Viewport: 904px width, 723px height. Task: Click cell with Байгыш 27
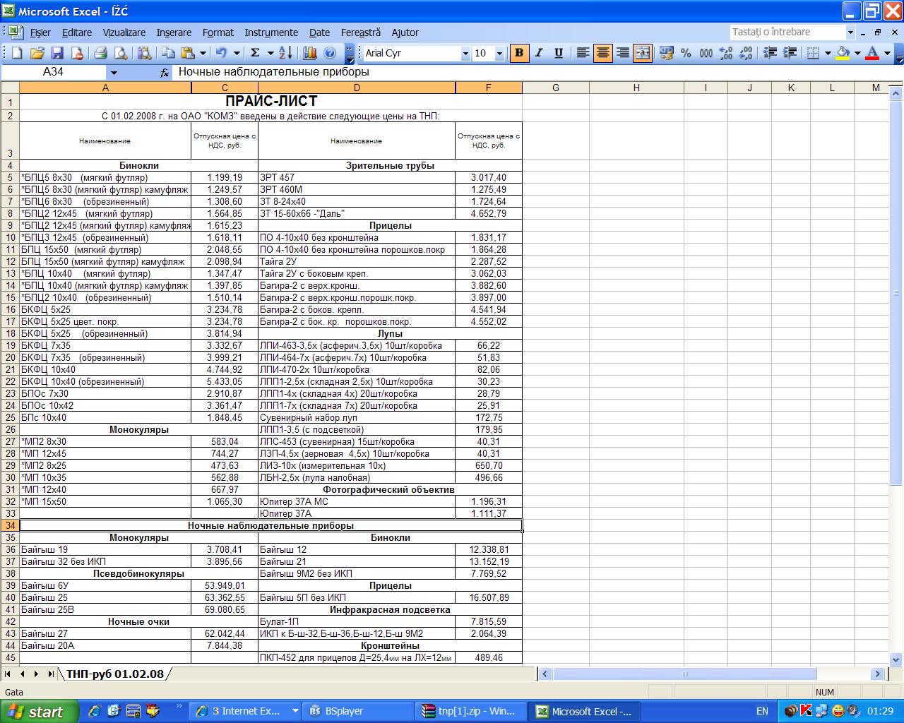105,633
